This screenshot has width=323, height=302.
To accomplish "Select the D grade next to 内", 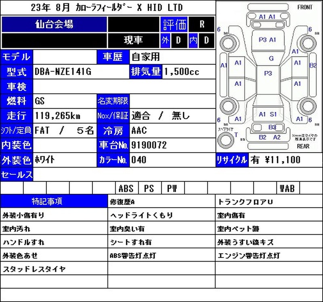I will 206,40.
